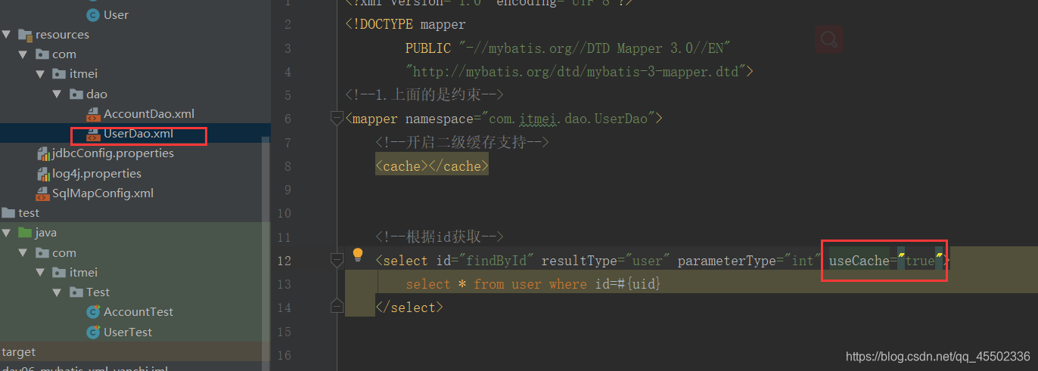1038x371 pixels.
Task: Click the User class icon
Action: click(93, 14)
